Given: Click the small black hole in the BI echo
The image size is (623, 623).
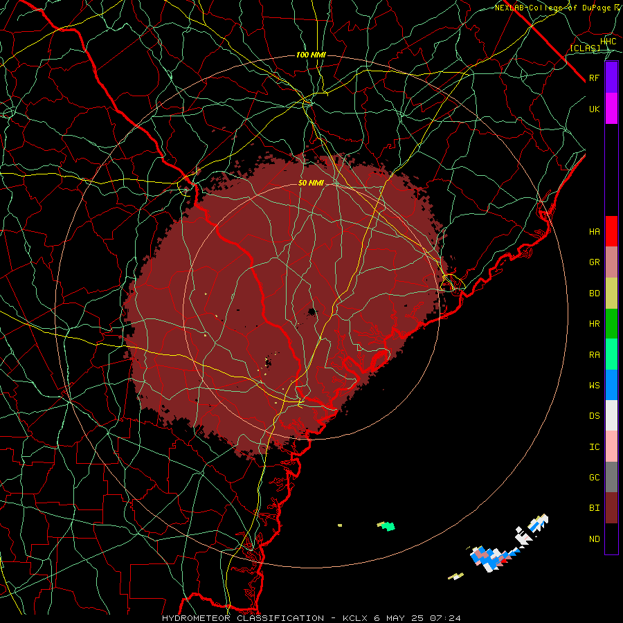Looking at the screenshot, I should (312, 312).
